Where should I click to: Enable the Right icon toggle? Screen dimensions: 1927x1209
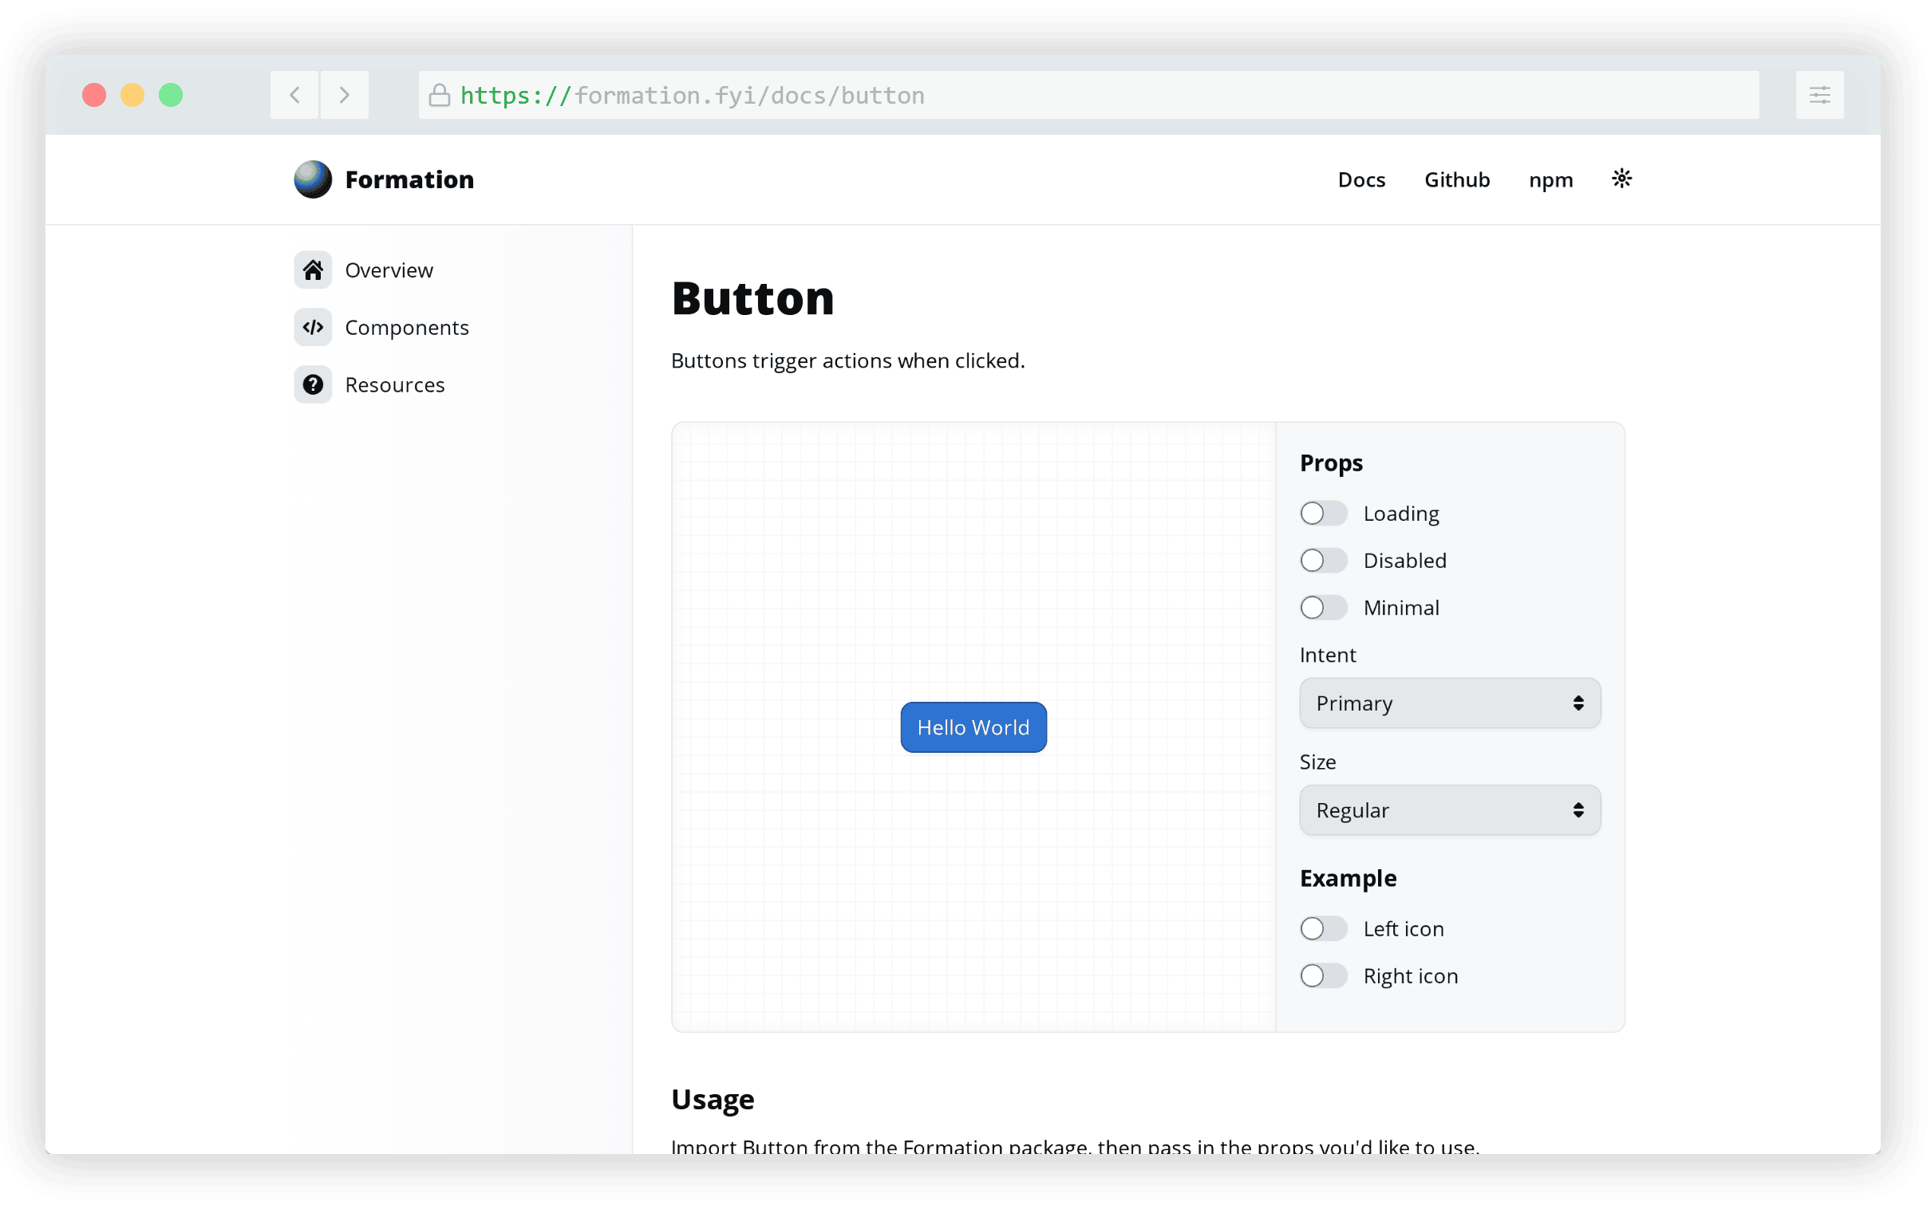pos(1323,975)
